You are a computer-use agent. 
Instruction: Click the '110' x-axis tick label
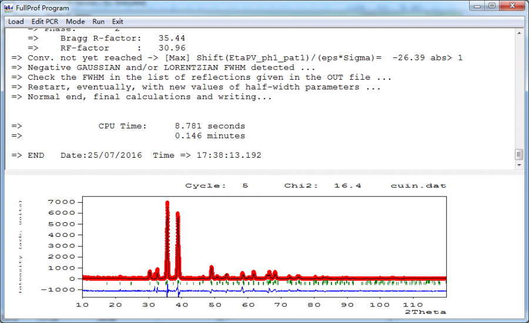(413, 305)
